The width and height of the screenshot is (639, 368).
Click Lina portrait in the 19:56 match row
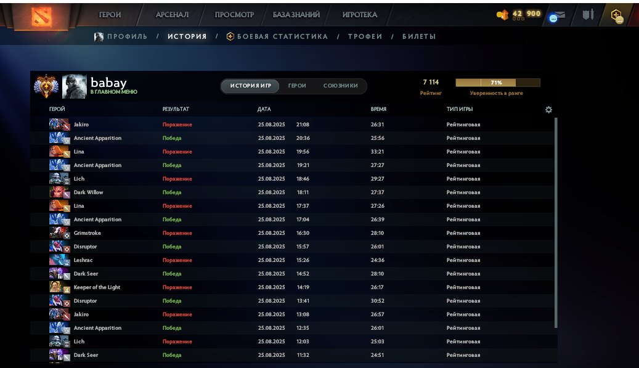(x=60, y=152)
